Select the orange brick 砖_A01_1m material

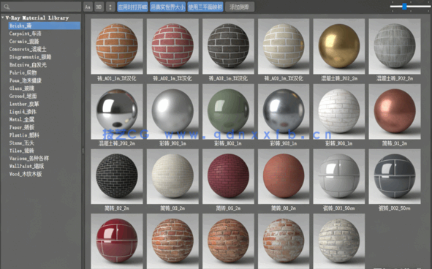click(x=117, y=46)
